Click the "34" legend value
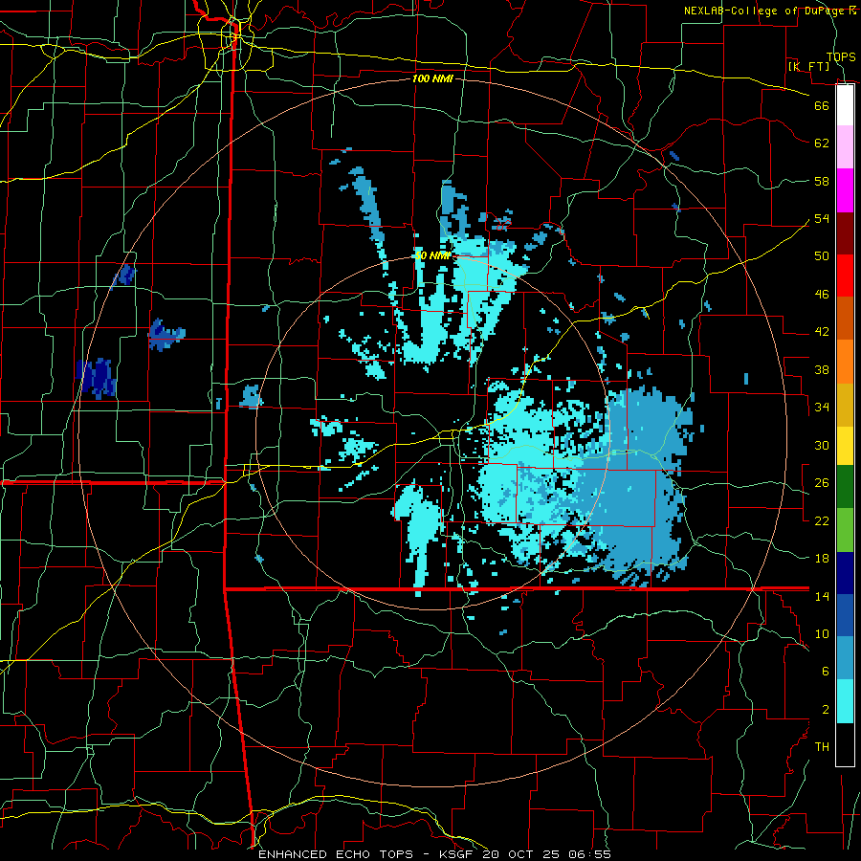This screenshot has width=861, height=861. click(822, 408)
